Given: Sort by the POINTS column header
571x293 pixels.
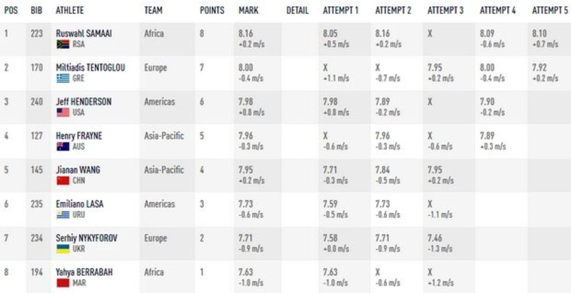Looking at the screenshot, I should click(212, 10).
